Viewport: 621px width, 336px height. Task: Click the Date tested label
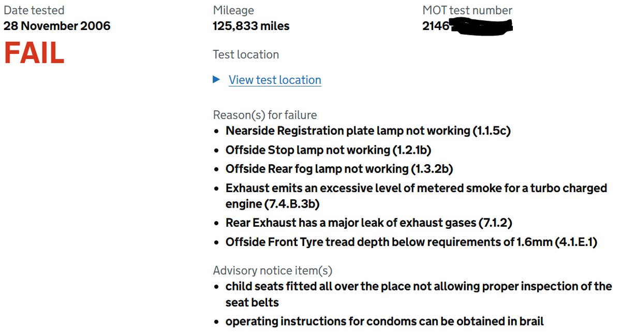tap(34, 10)
